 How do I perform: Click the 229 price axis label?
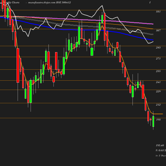click(158, 91)
